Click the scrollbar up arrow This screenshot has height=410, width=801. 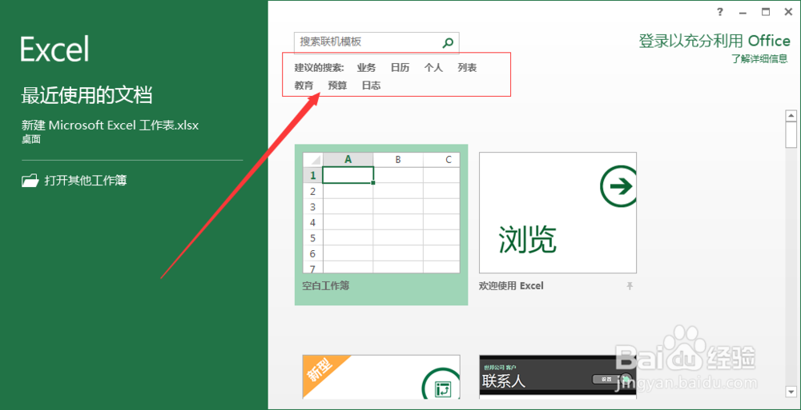click(791, 116)
